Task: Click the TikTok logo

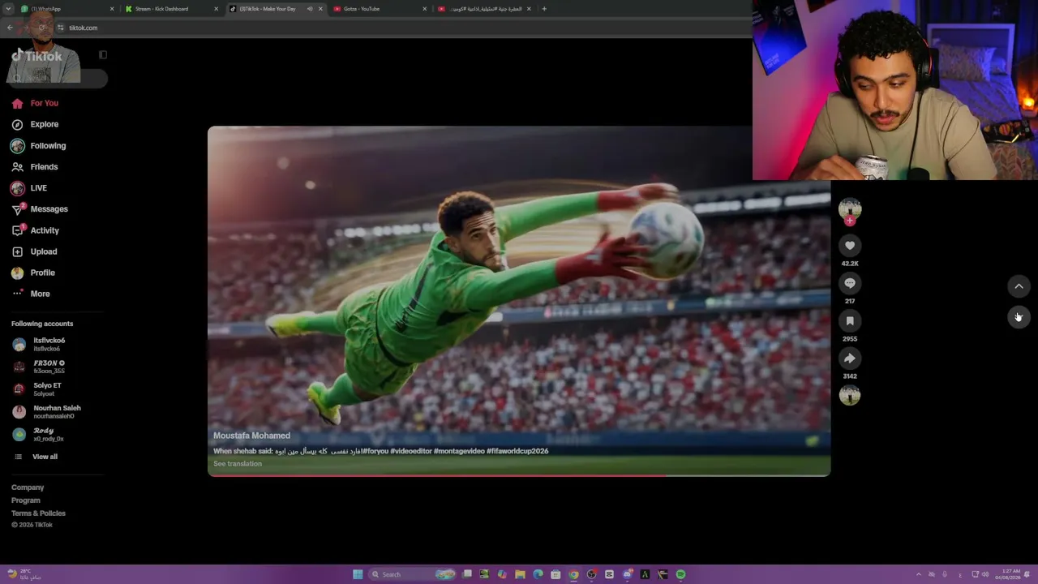Action: point(37,56)
